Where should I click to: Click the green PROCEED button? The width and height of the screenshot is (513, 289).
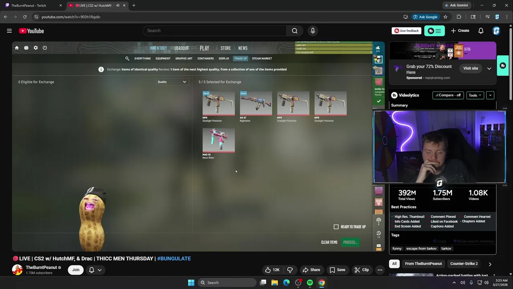point(350,242)
